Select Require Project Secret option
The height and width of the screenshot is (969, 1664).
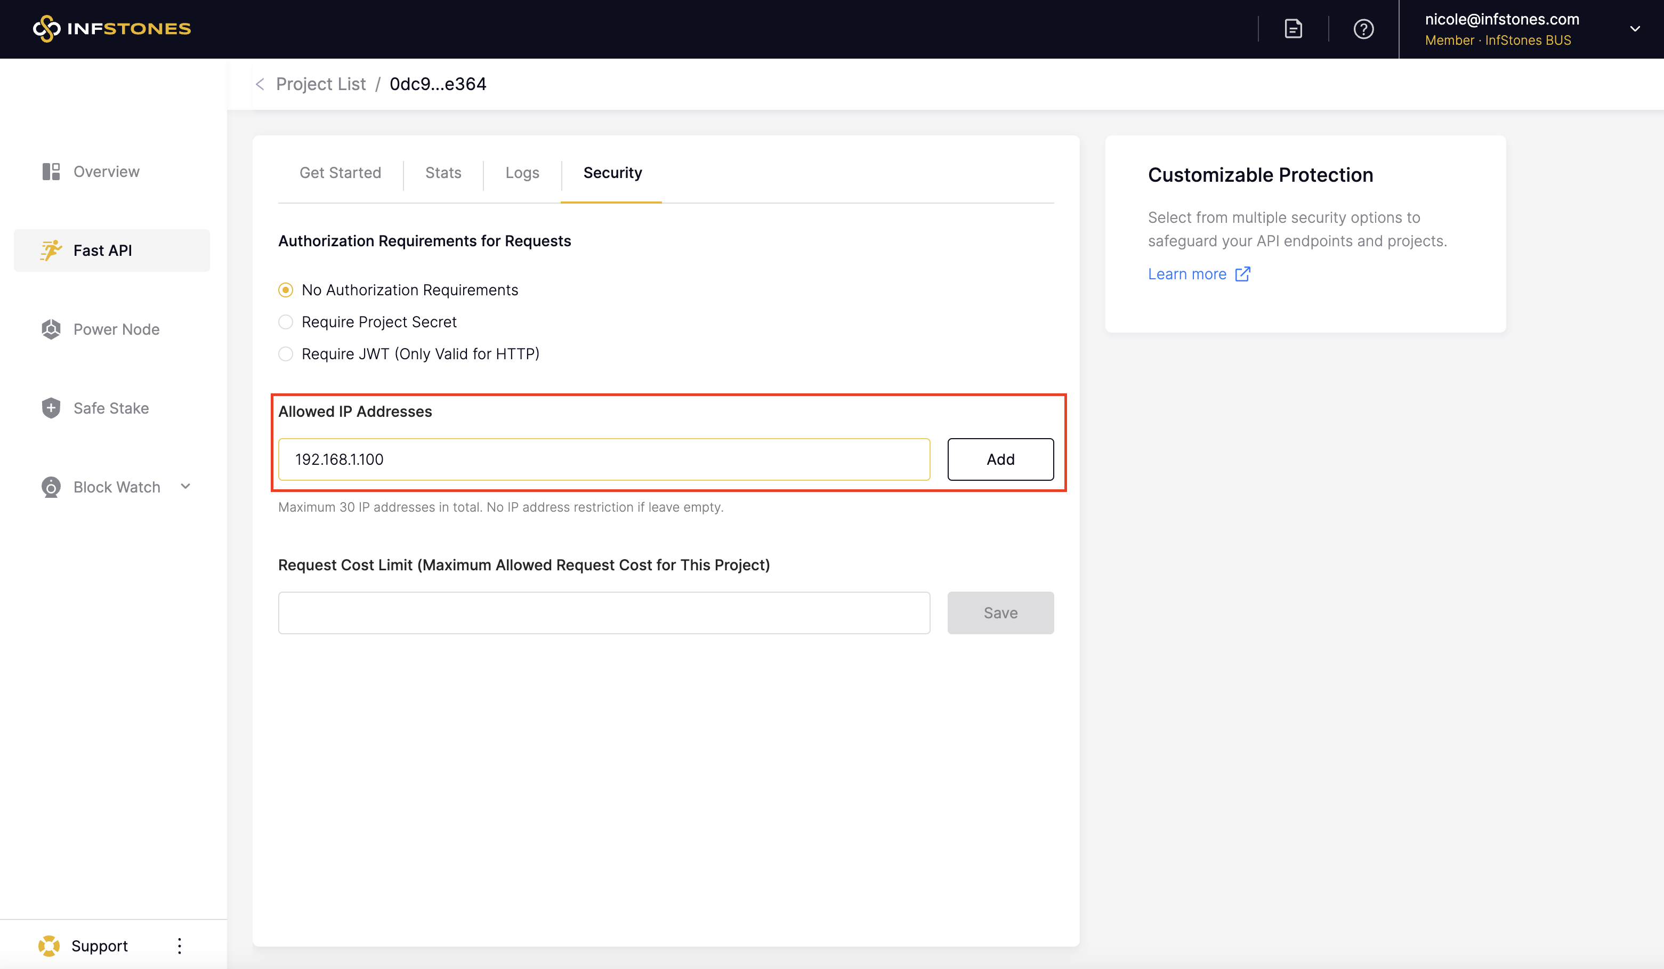click(286, 322)
